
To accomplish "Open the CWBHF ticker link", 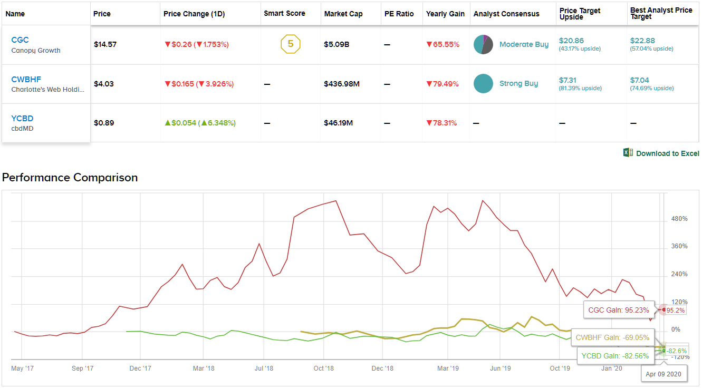I will [26, 80].
